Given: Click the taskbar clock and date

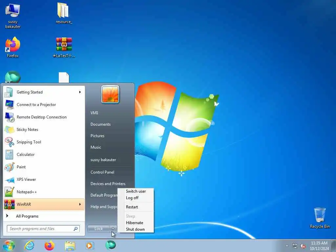Looking at the screenshot, I should (319, 246).
